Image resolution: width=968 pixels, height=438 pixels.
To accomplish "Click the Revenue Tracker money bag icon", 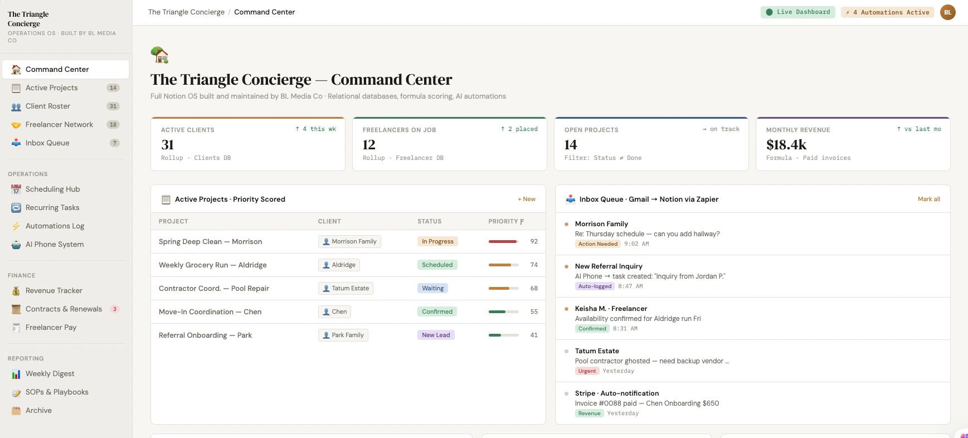I will [x=16, y=291].
